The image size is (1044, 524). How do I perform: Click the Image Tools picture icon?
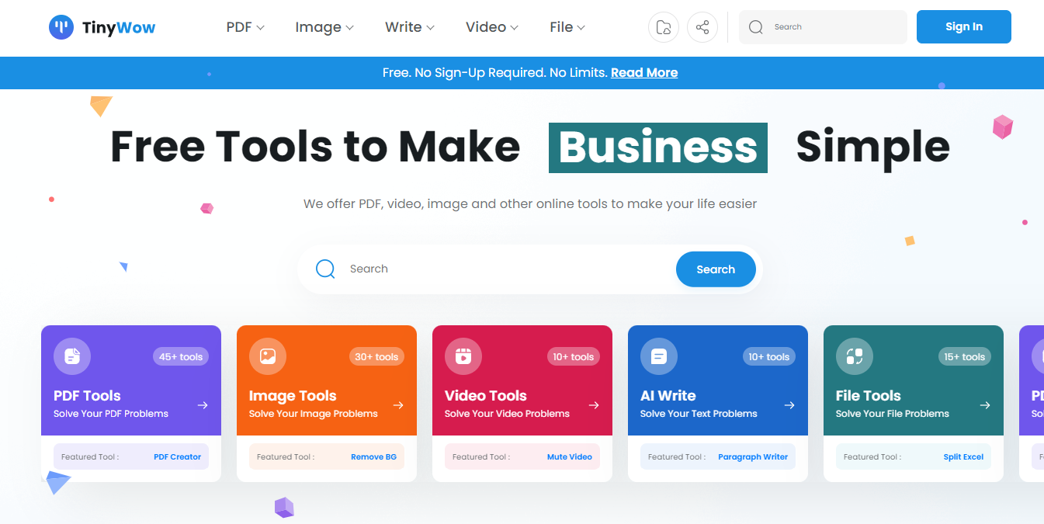pyautogui.click(x=268, y=356)
